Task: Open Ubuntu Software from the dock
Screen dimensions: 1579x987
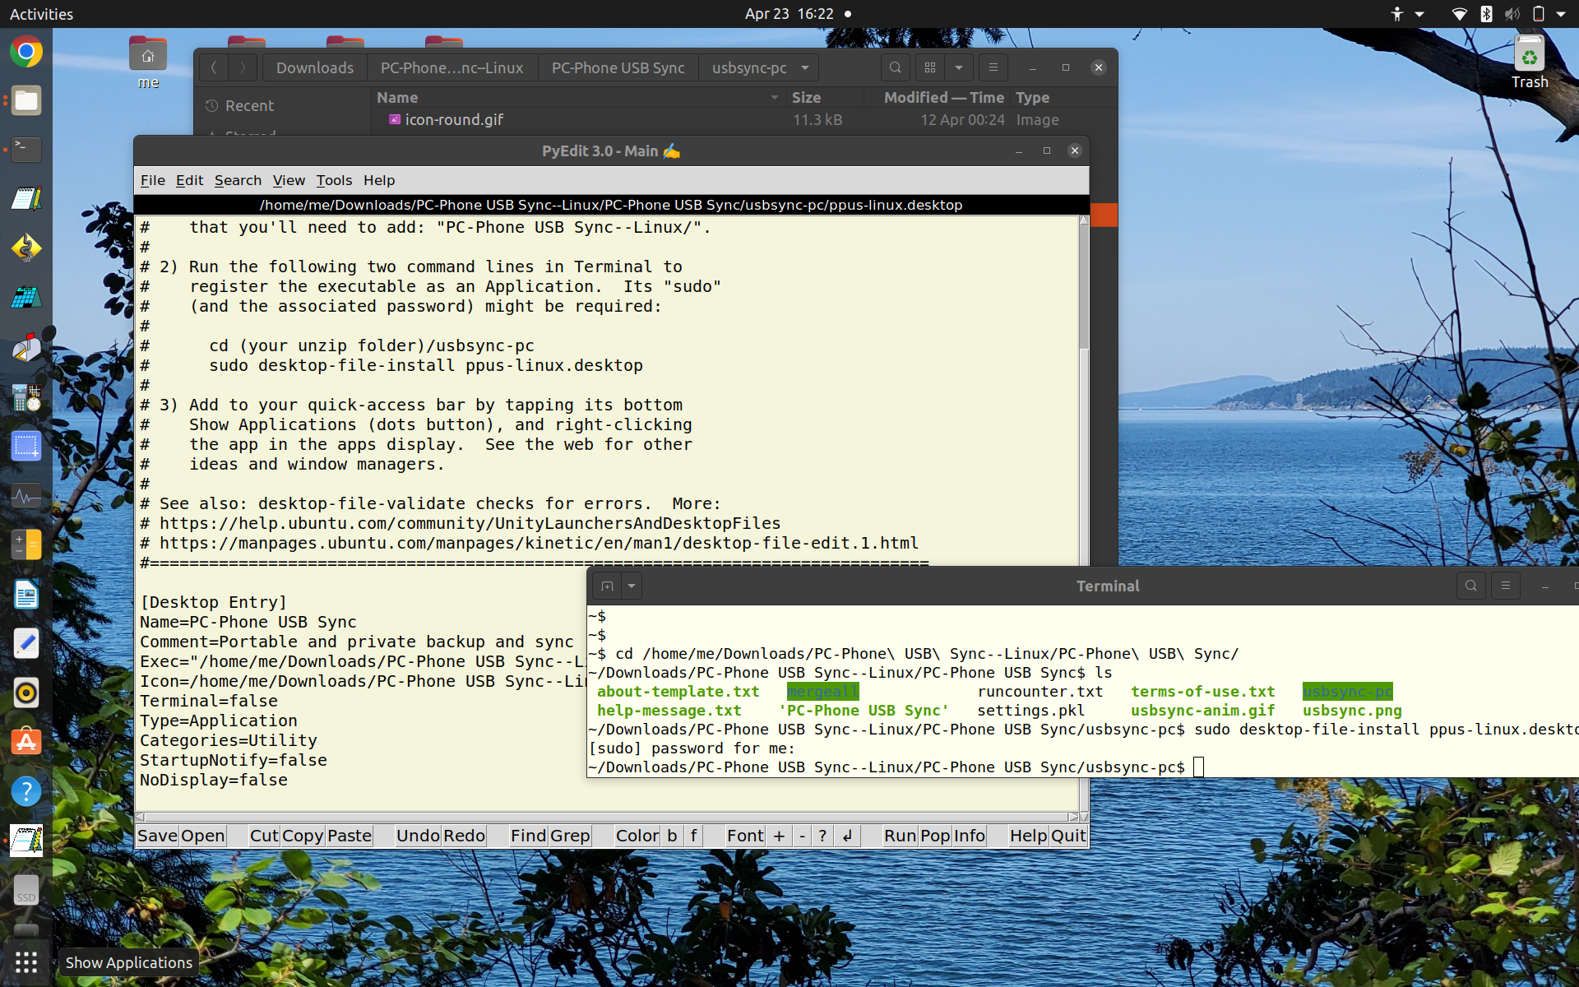Action: tap(26, 742)
